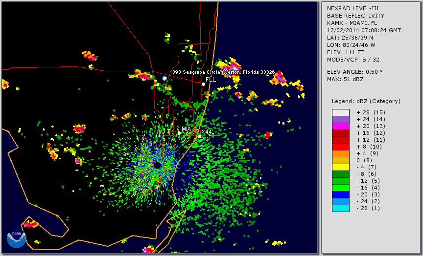
Task: Click the NOAA logo emblem
Action: pos(17,238)
